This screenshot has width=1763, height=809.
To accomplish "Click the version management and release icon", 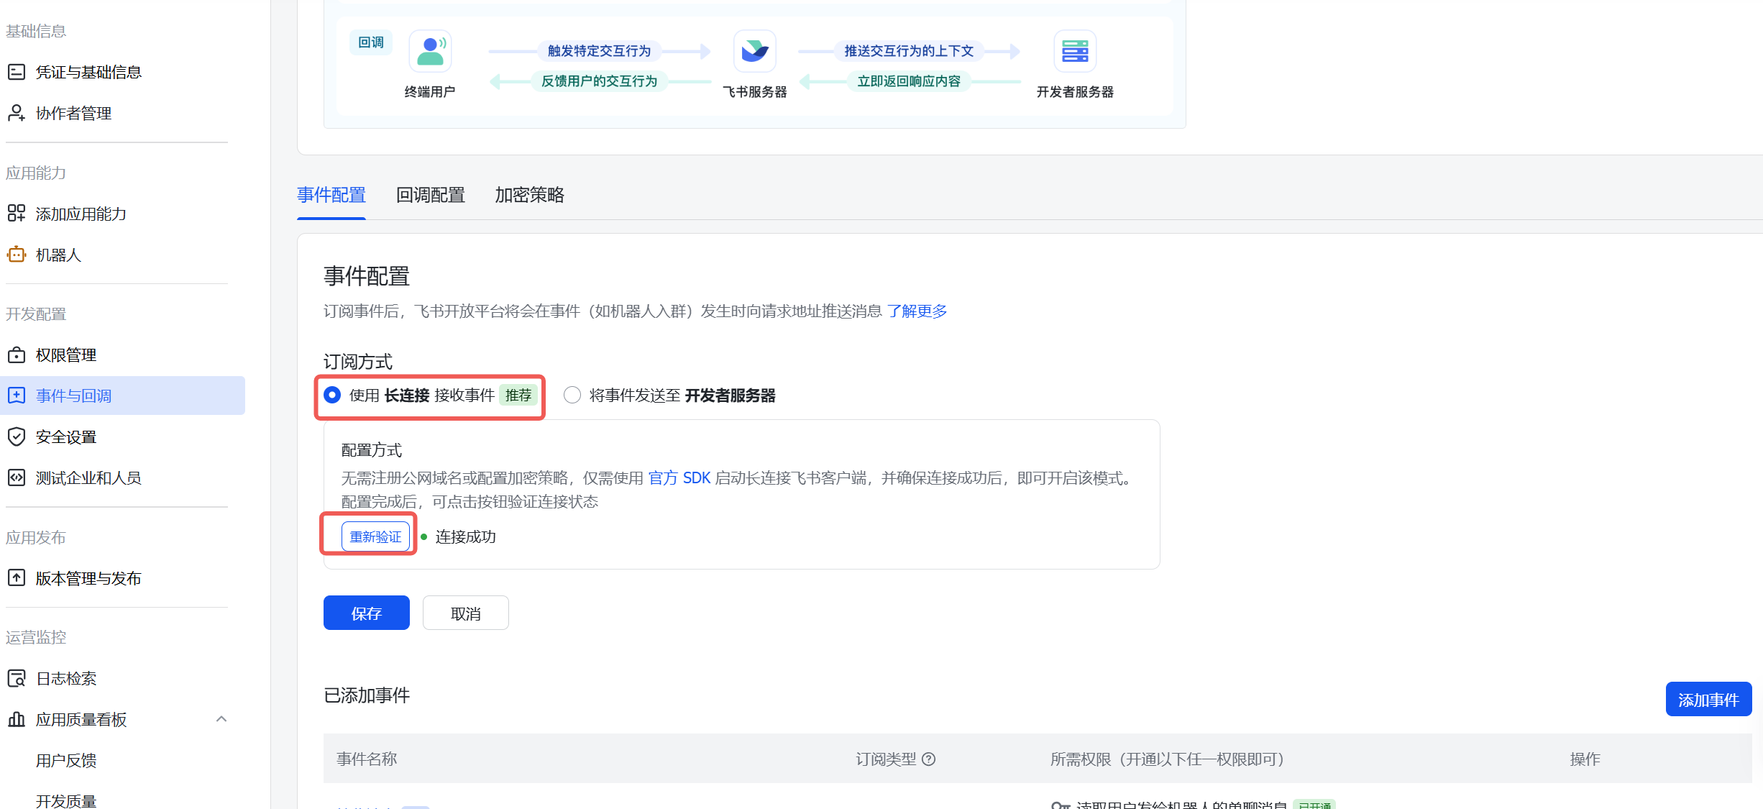I will (16, 578).
